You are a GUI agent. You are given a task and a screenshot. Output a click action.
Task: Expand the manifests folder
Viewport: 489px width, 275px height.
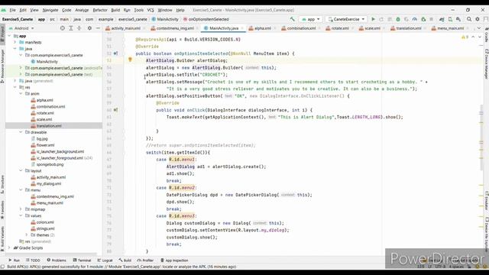tap(15, 42)
